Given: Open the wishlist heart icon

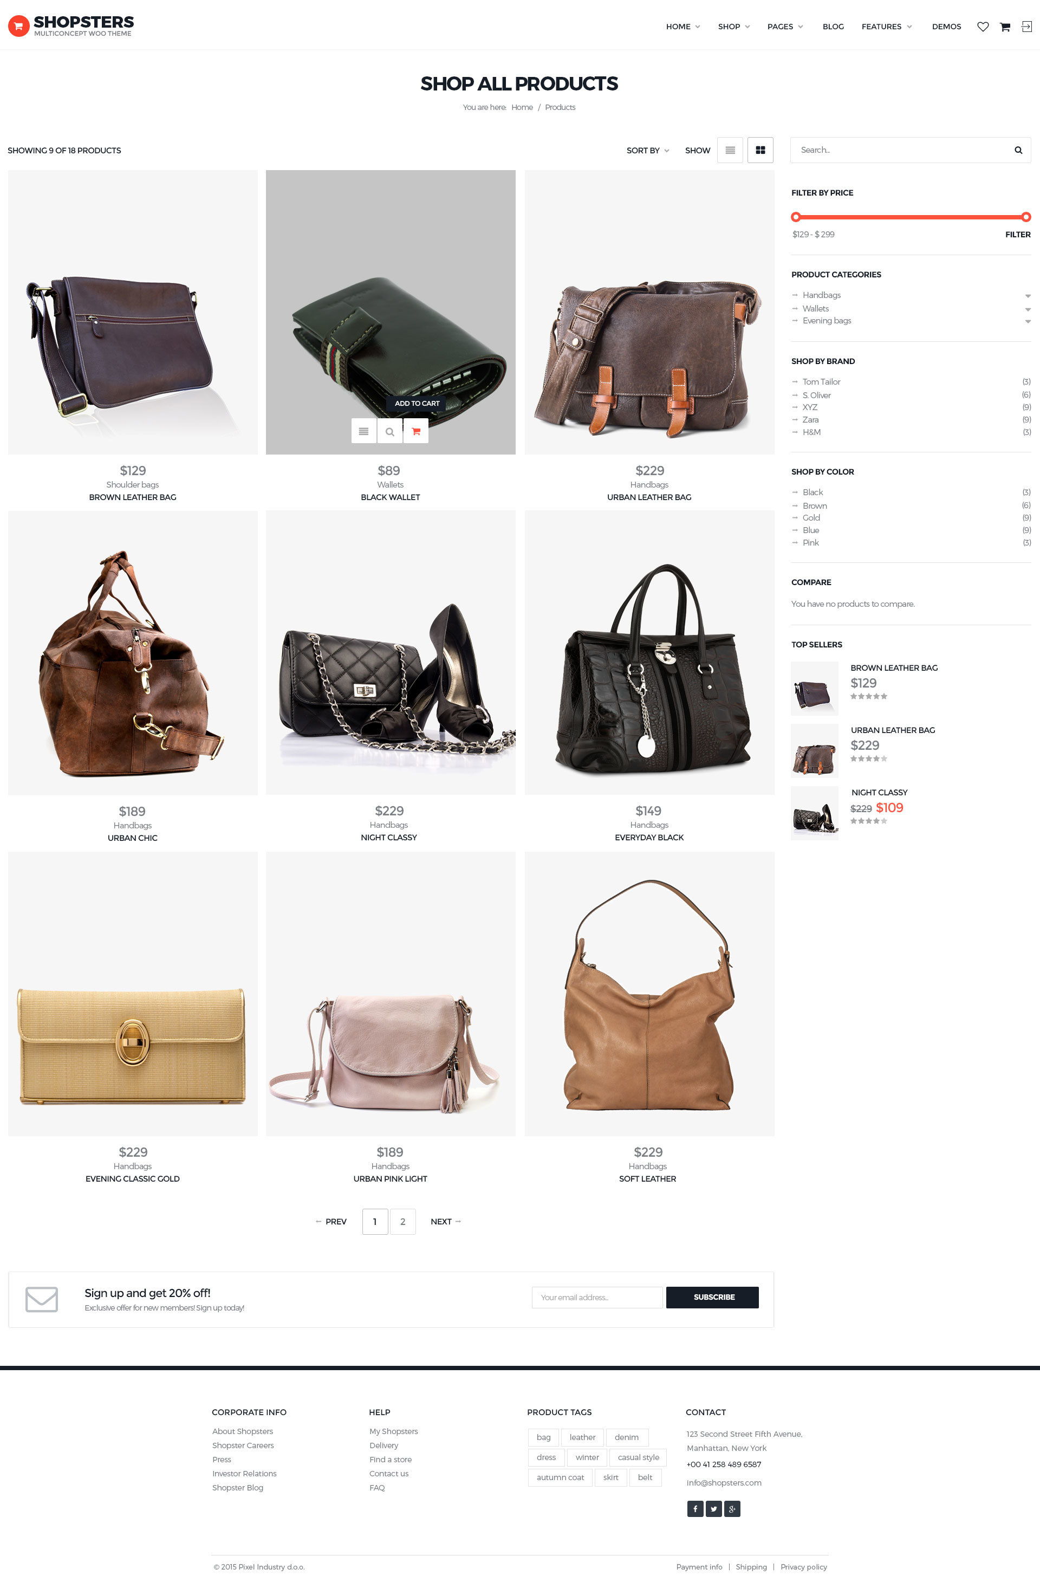Looking at the screenshot, I should [x=983, y=27].
